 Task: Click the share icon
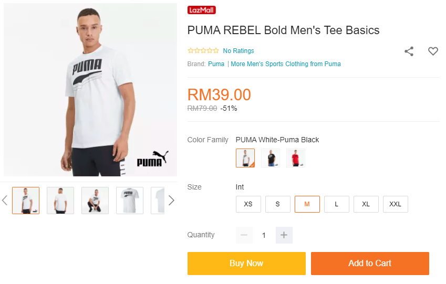click(x=409, y=51)
